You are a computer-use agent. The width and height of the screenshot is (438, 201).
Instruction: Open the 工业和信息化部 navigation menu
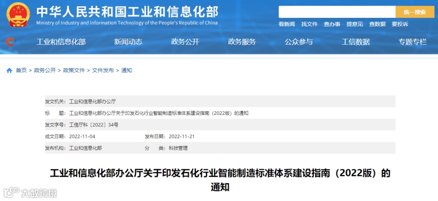pyautogui.click(x=61, y=42)
